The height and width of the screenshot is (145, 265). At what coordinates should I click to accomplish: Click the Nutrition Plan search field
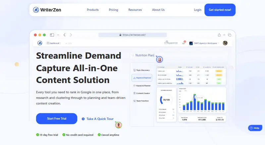[x=179, y=55]
